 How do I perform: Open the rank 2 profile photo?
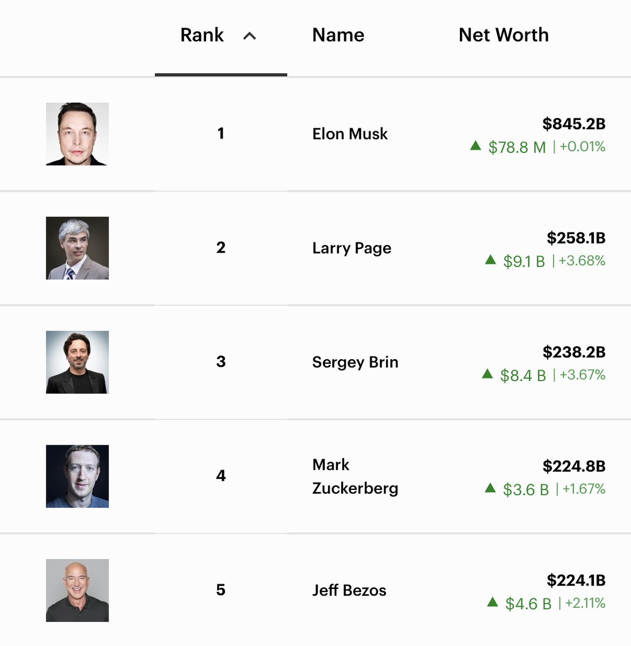(77, 248)
